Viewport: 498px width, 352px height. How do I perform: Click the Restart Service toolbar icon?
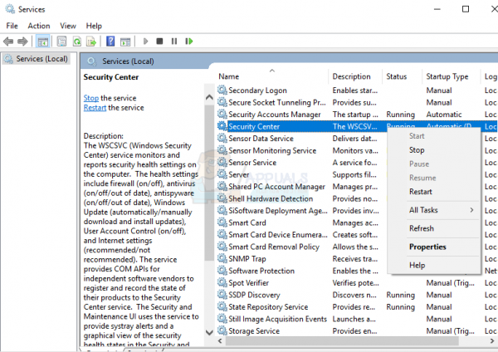click(x=189, y=42)
